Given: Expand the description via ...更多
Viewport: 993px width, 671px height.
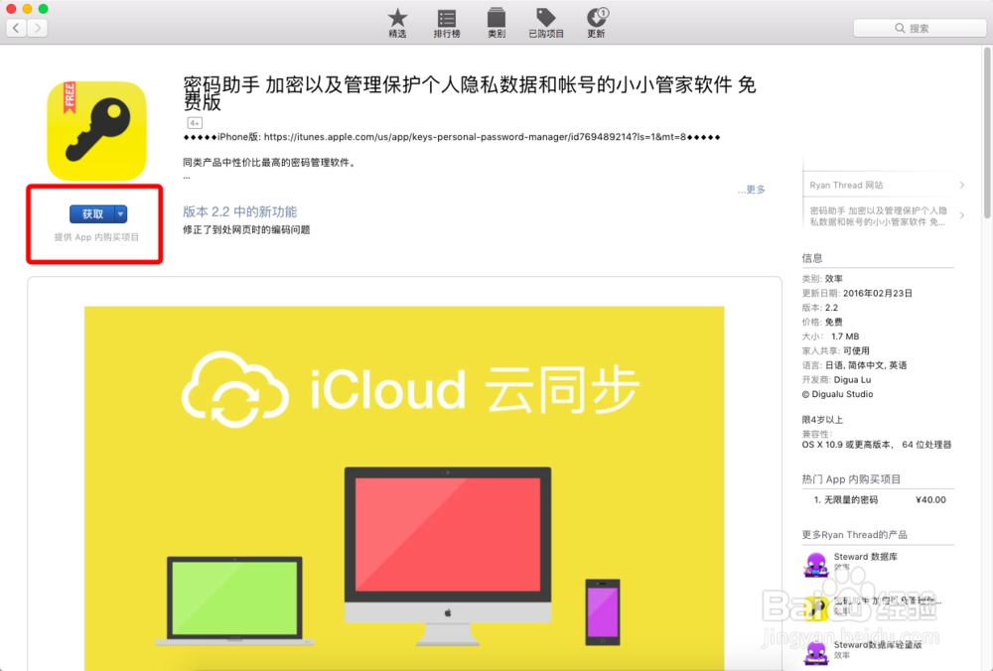Looking at the screenshot, I should 751,190.
